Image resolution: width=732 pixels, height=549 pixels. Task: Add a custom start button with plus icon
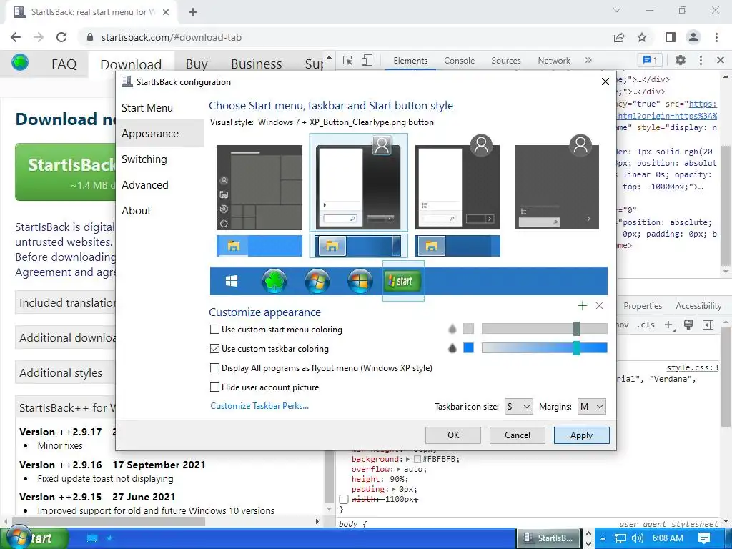582,306
